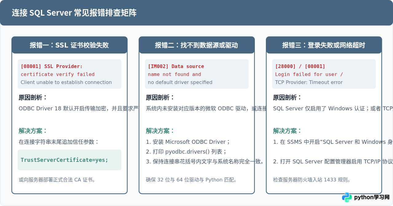
Task: Click the Python logo icon
Action: tap(347, 197)
